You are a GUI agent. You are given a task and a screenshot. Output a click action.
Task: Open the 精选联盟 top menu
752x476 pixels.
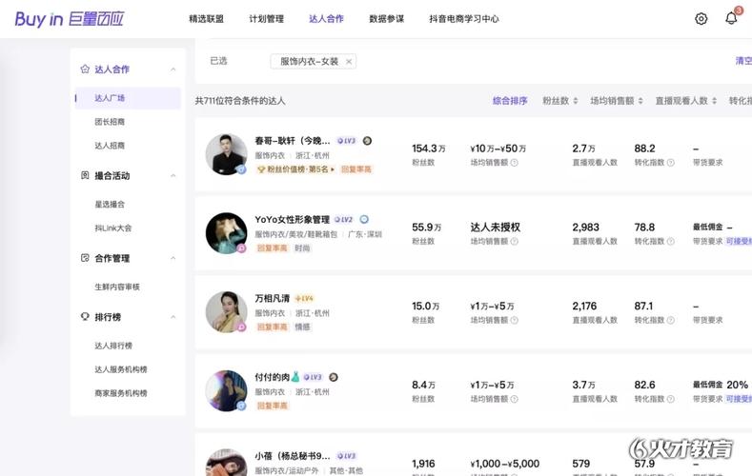point(206,19)
